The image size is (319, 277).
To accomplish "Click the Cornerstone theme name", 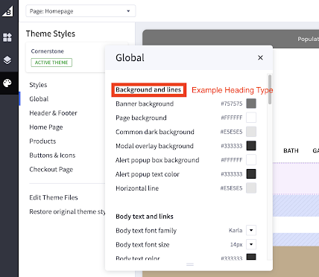I will click(48, 51).
